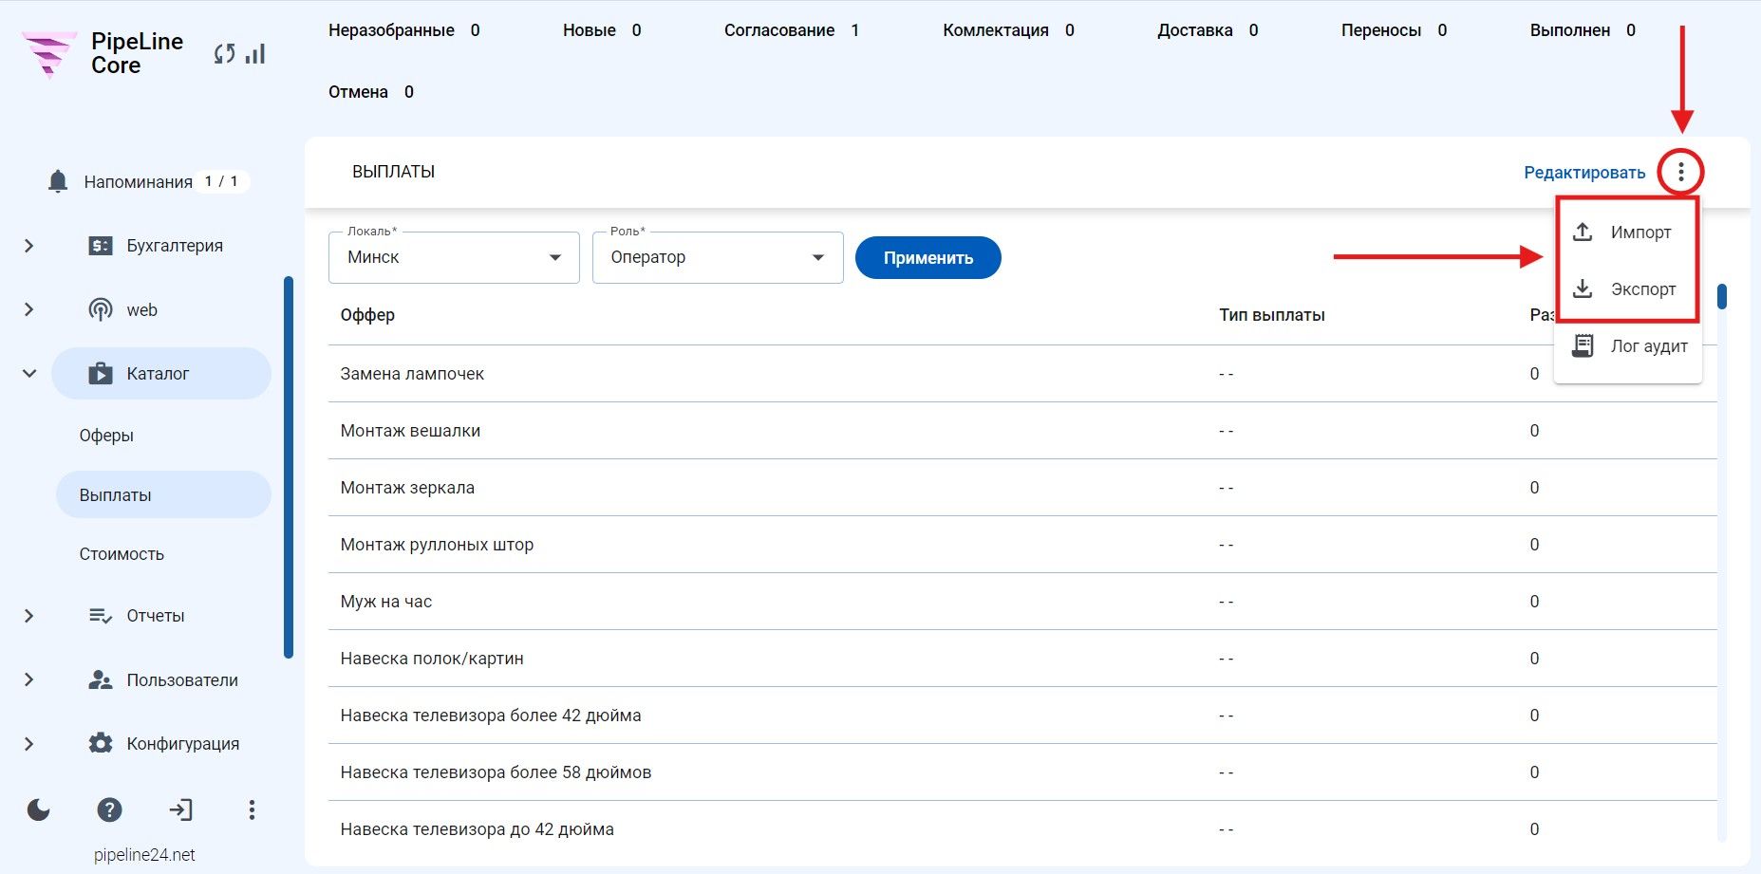1761x874 pixels.
Task: Expand the web section chevron
Action: (29, 309)
